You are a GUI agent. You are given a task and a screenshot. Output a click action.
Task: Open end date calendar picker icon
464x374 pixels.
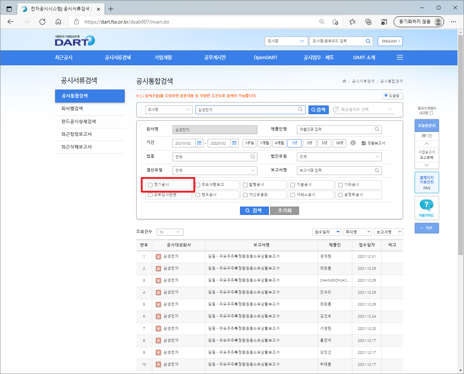pos(235,143)
